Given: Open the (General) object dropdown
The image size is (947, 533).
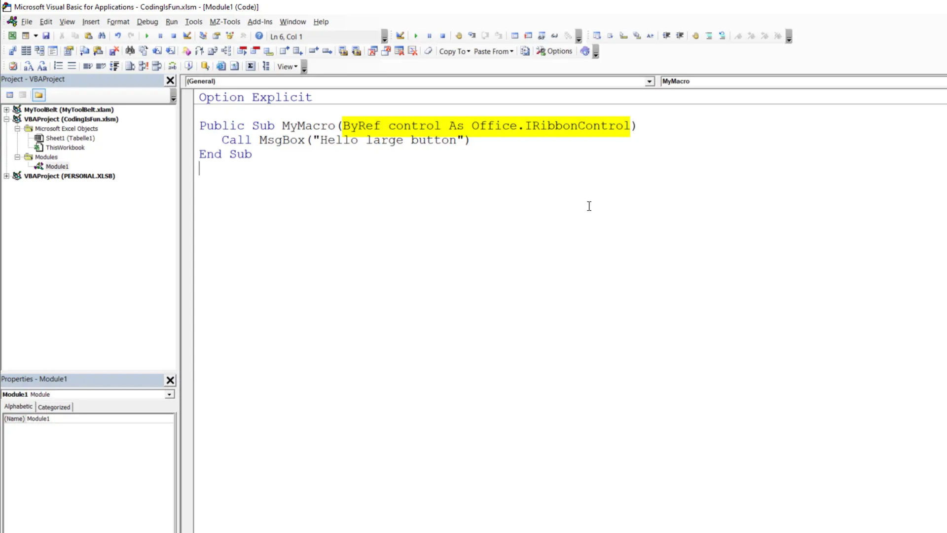Looking at the screenshot, I should click(649, 81).
